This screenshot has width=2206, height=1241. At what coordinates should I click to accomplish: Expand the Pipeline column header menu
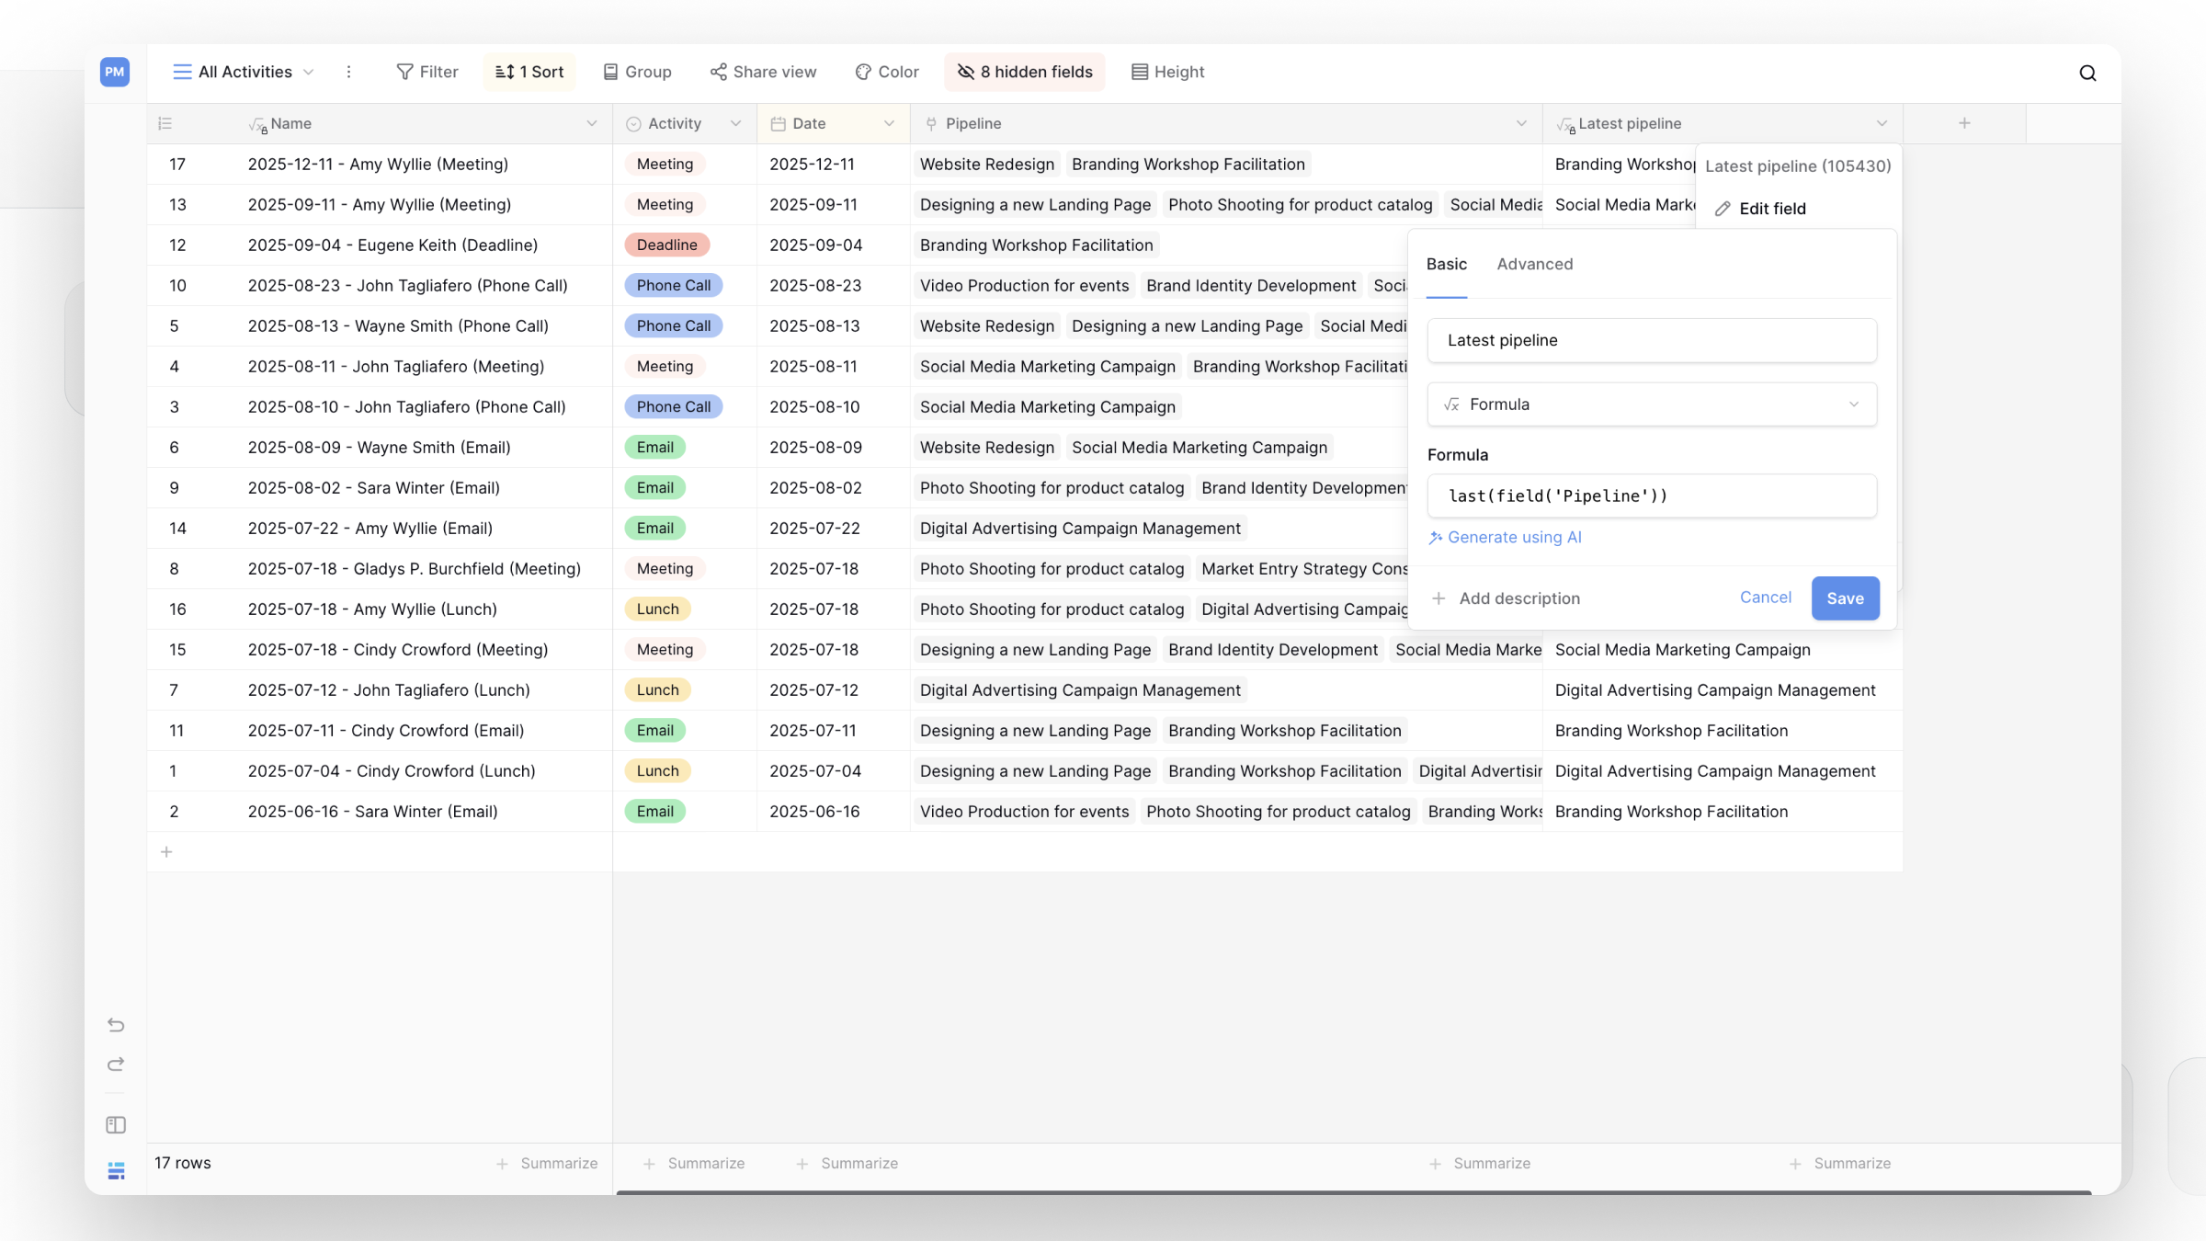1521,123
